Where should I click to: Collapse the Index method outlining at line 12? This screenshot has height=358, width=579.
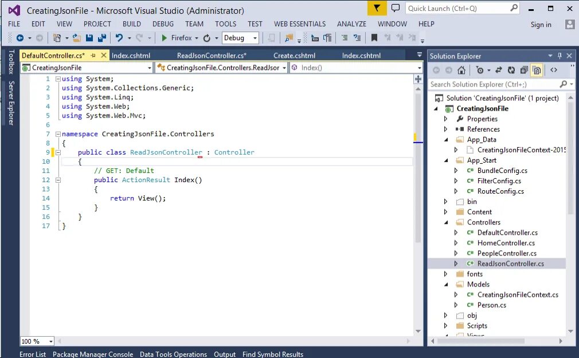(x=58, y=180)
